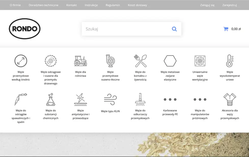Select the pump suction-pressure hoses icon

click(x=110, y=61)
